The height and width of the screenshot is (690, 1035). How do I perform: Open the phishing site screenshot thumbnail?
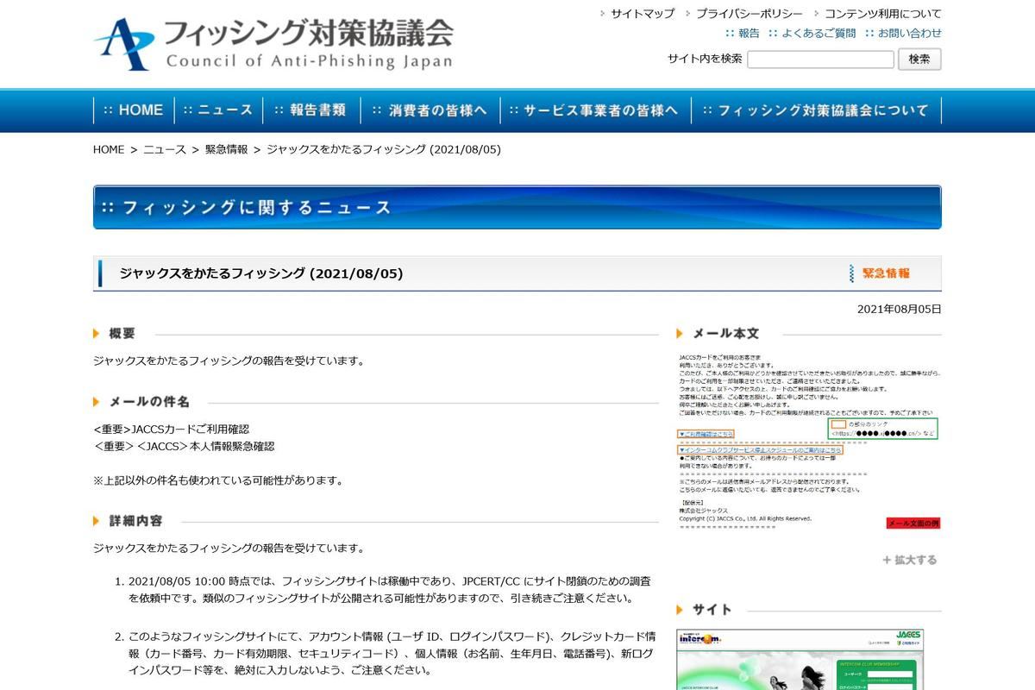pyautogui.click(x=800, y=659)
